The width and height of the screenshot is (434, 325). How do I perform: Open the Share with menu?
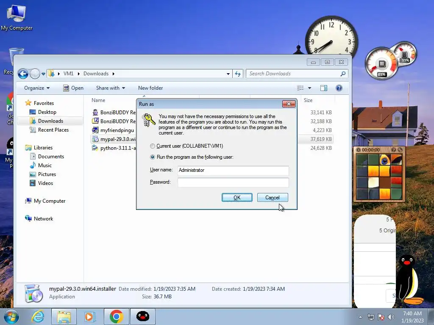pyautogui.click(x=111, y=88)
